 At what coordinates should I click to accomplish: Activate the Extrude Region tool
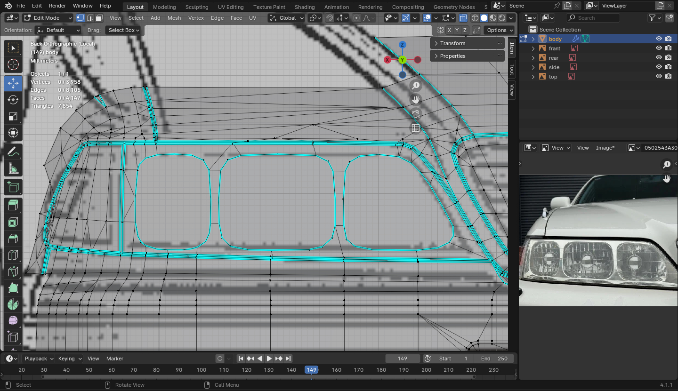13,206
